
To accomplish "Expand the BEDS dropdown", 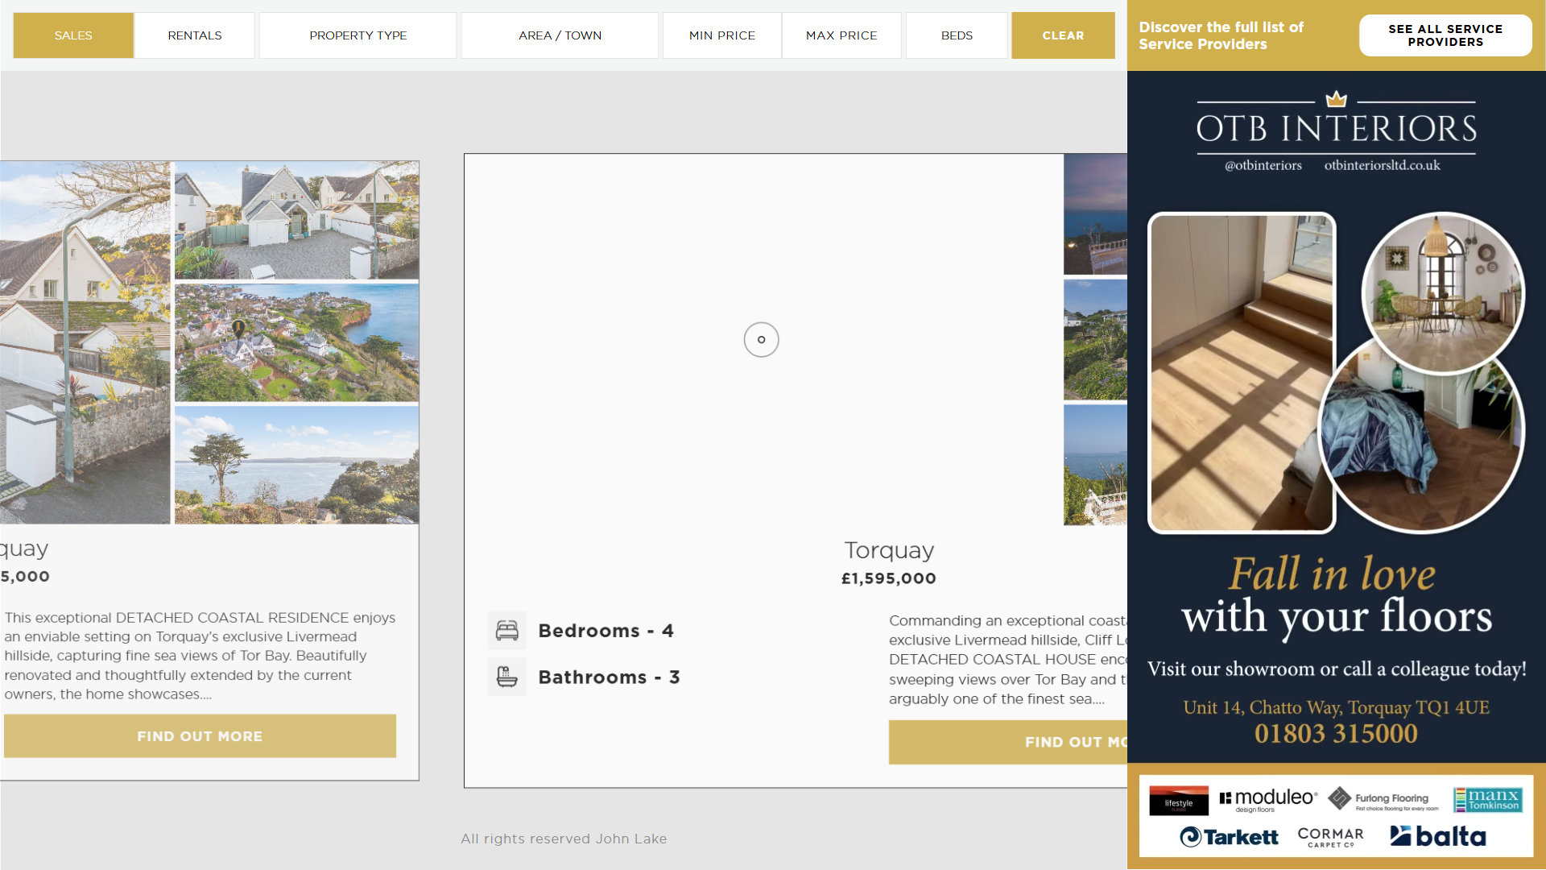I will pos(956,35).
